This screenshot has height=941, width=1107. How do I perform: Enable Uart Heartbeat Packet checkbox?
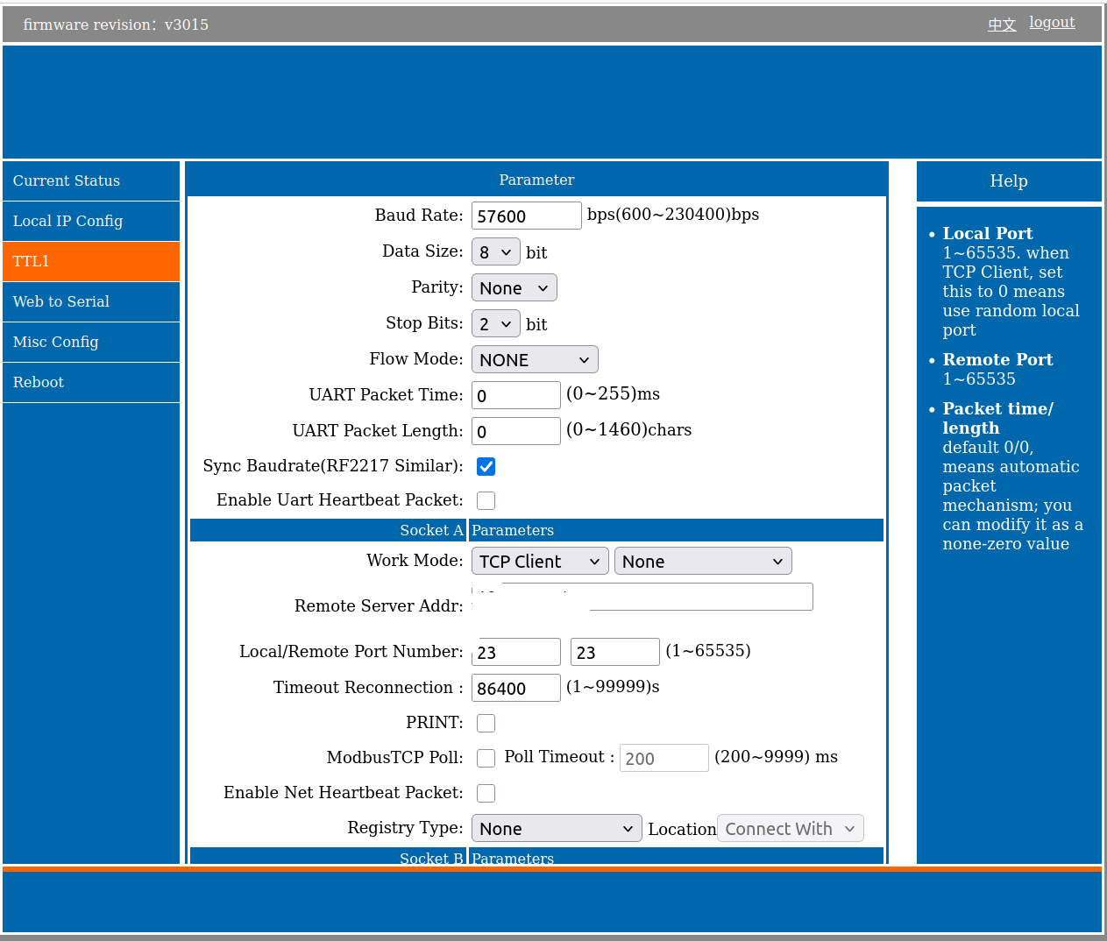[x=486, y=501]
